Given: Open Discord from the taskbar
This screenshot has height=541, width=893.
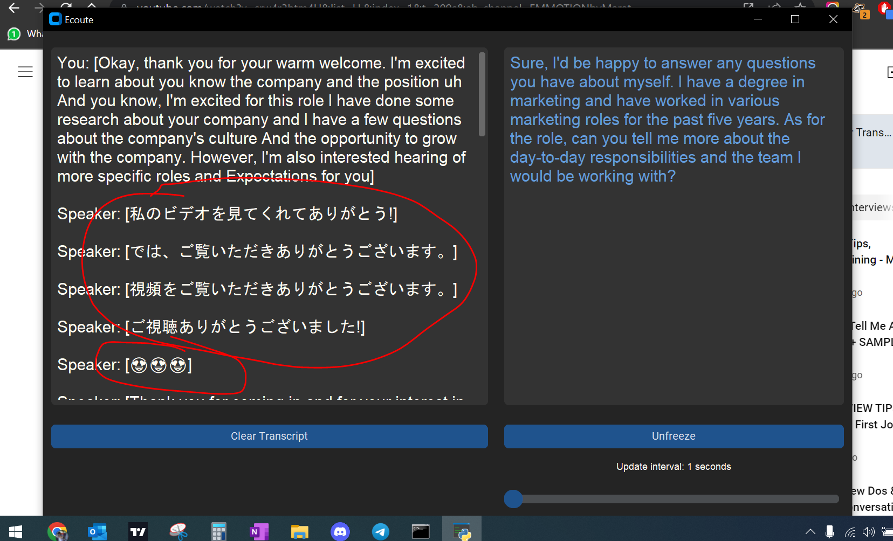Looking at the screenshot, I should tap(340, 531).
